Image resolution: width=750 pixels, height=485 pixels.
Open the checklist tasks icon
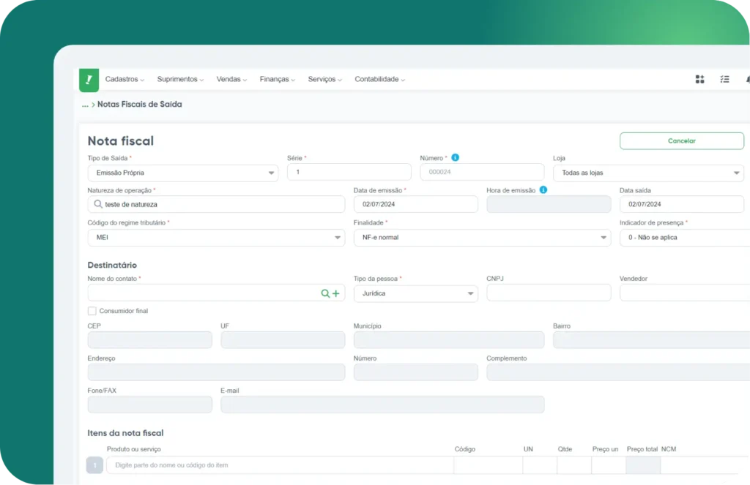(724, 80)
